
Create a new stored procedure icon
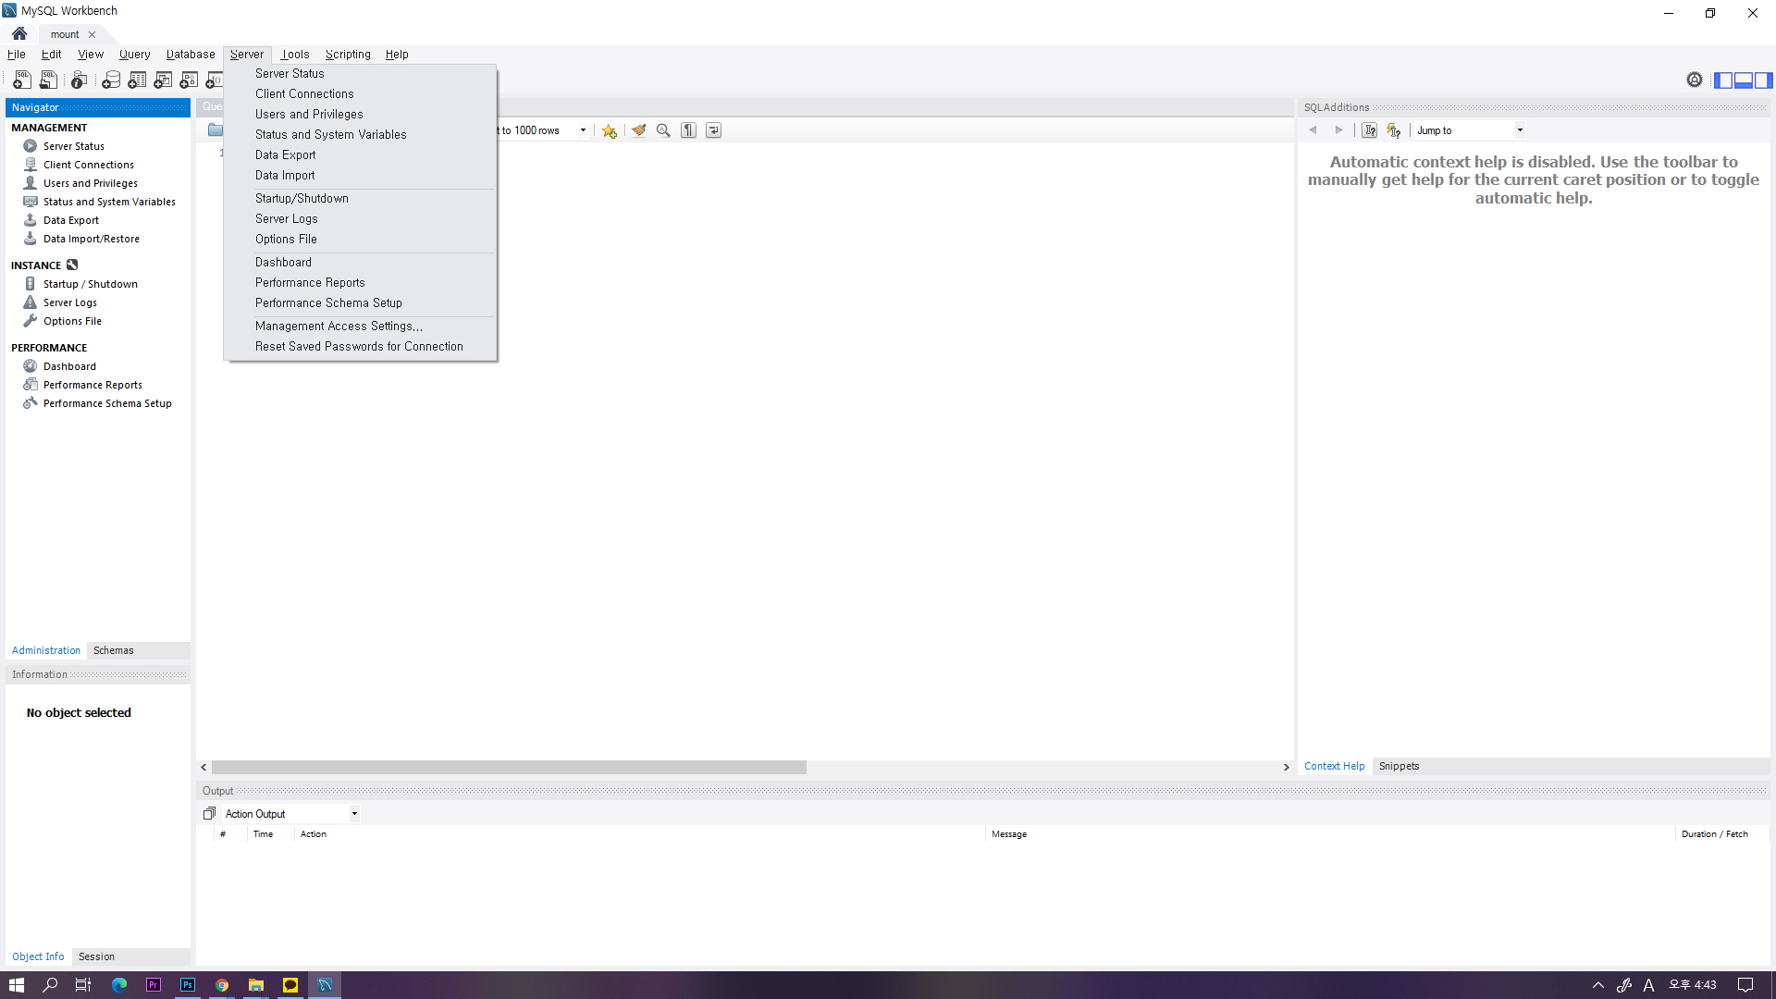click(x=189, y=80)
